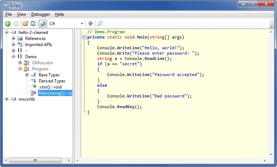Click the .ctor method icon
The image size is (277, 167).
tap(33, 86)
